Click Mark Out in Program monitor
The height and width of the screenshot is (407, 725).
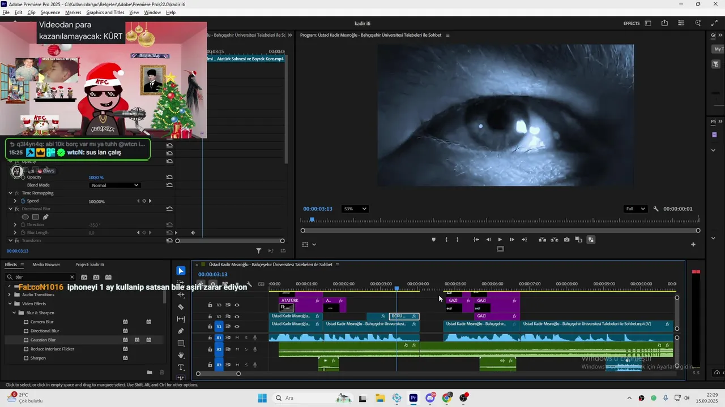coord(458,240)
